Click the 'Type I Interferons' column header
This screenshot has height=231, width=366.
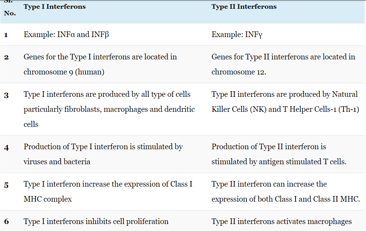click(55, 7)
